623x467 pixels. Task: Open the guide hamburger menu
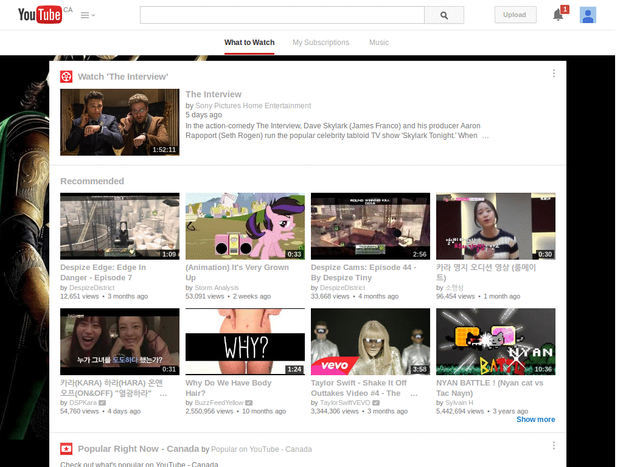click(88, 15)
